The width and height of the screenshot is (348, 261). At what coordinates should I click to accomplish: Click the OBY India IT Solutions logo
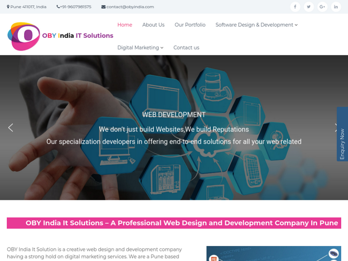(60, 36)
